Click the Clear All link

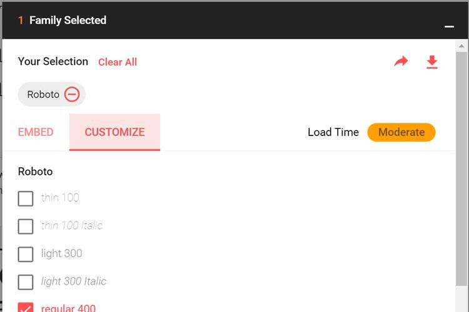coord(118,62)
